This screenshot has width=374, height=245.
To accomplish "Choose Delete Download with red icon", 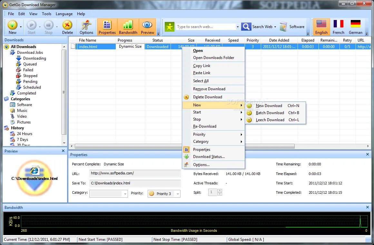I will pos(213,97).
